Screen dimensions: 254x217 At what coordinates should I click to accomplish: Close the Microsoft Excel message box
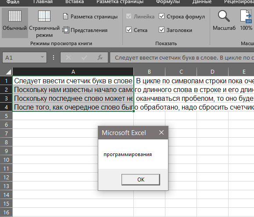pos(161,132)
